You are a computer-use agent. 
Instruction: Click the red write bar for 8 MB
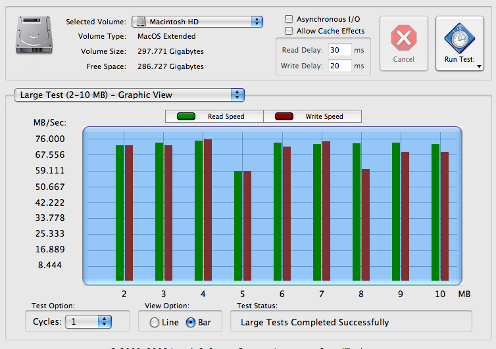click(366, 225)
